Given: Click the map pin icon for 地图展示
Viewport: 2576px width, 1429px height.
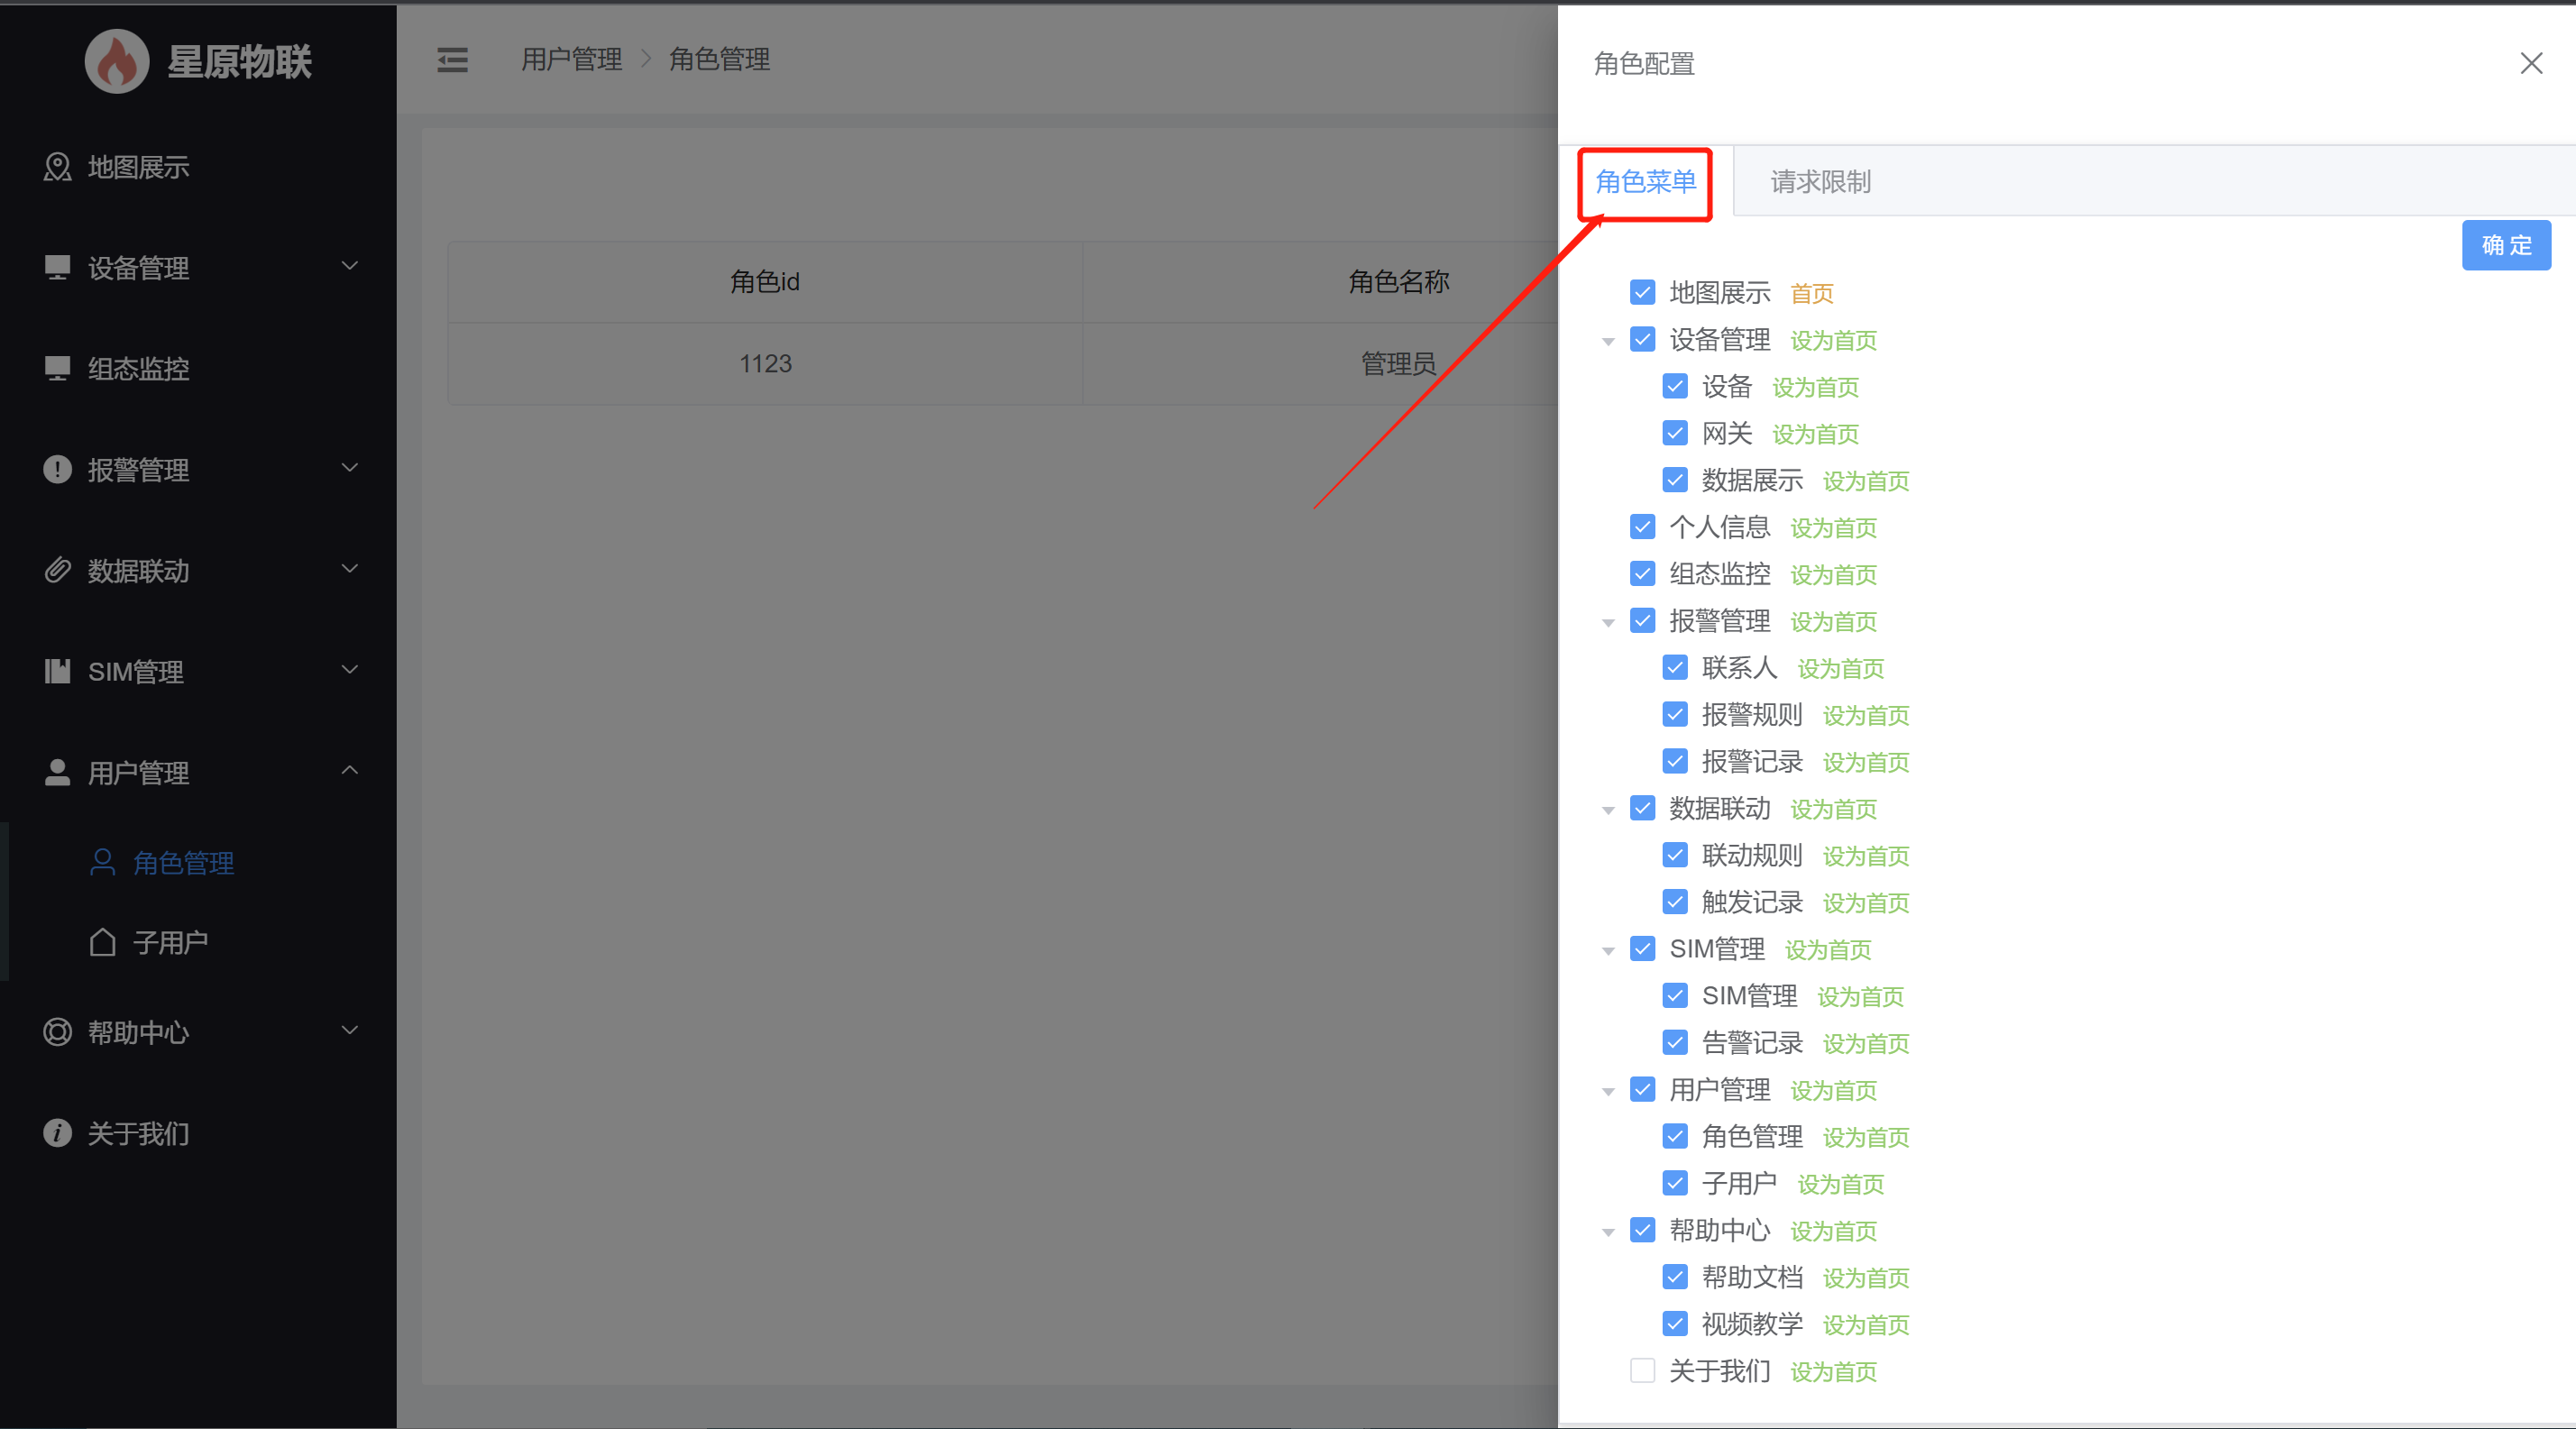Looking at the screenshot, I should click(57, 167).
